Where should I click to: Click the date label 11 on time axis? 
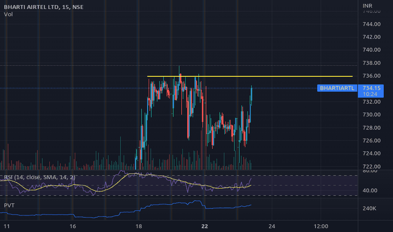(7, 226)
